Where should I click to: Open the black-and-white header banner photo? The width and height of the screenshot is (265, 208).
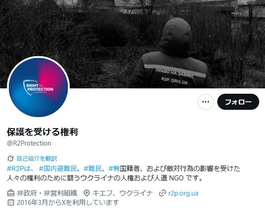click(132, 44)
